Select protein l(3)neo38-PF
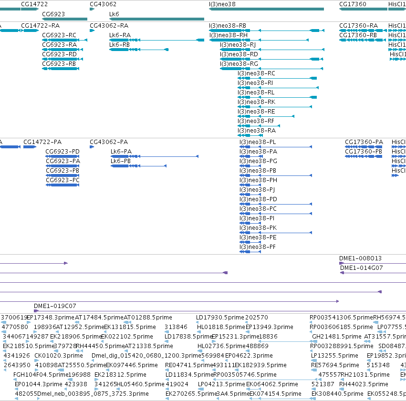The width and height of the screenshot is (406, 401). pyautogui.click(x=257, y=247)
